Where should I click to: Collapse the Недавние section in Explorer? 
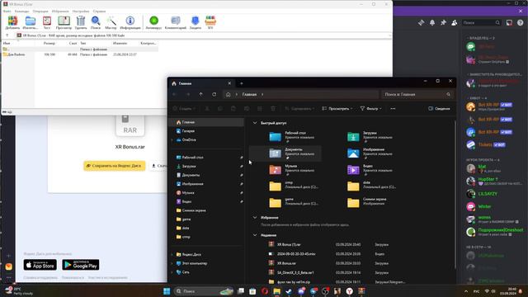[255, 235]
